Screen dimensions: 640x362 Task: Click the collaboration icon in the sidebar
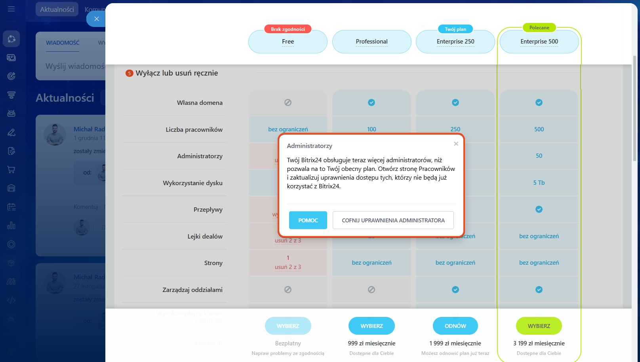click(11, 39)
